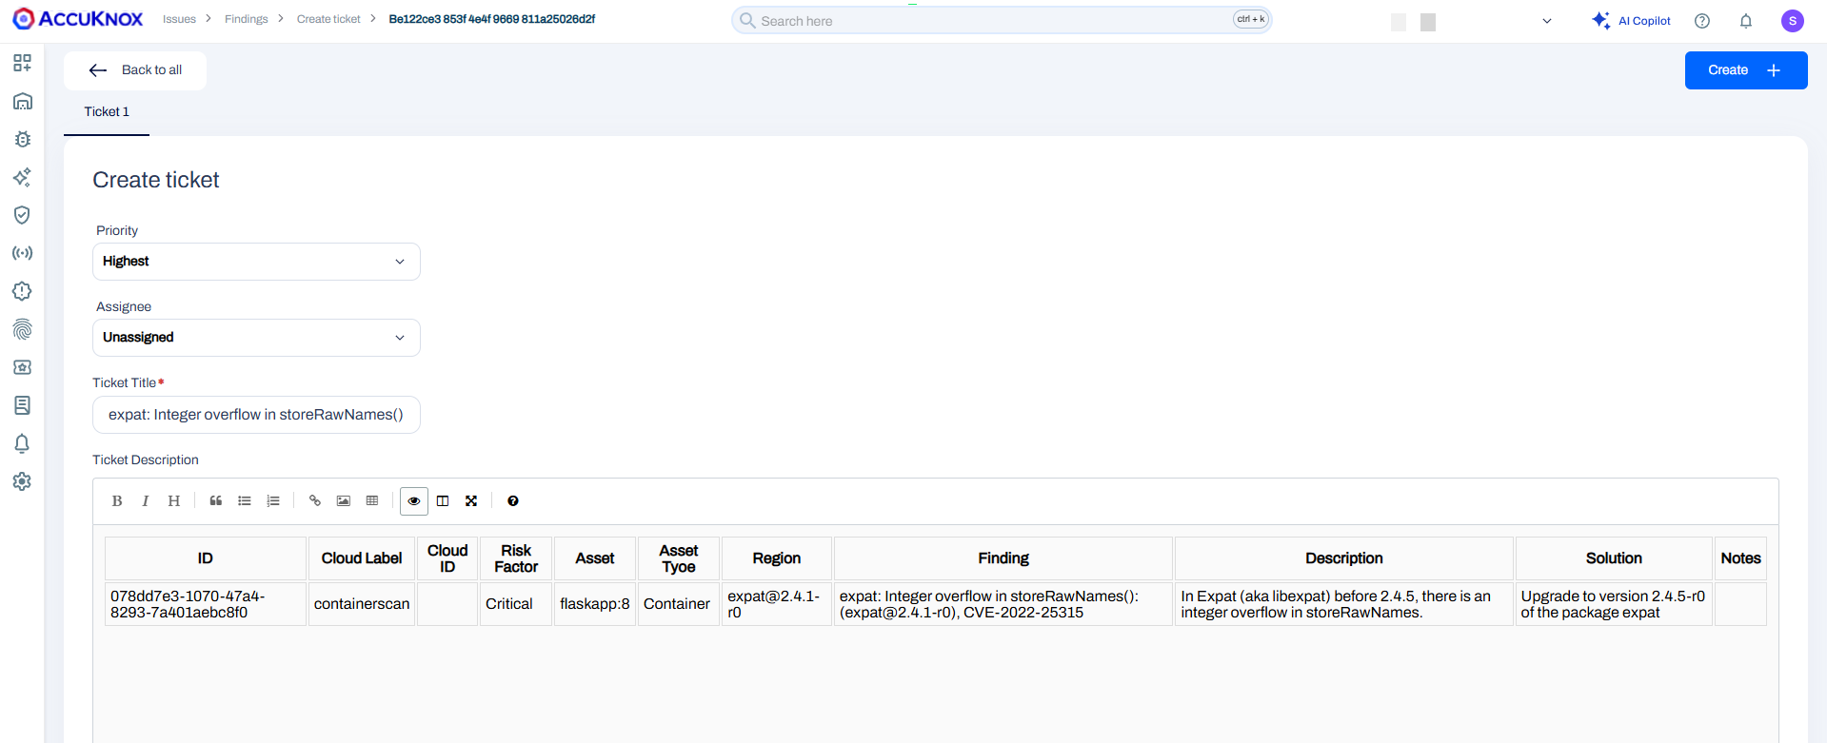Click the Be122ce3 ID breadcrumb

tap(492, 19)
